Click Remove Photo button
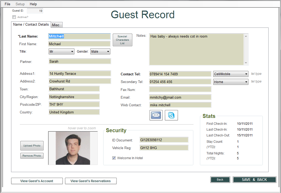The height and width of the screenshot is (193, 281). click(x=32, y=156)
